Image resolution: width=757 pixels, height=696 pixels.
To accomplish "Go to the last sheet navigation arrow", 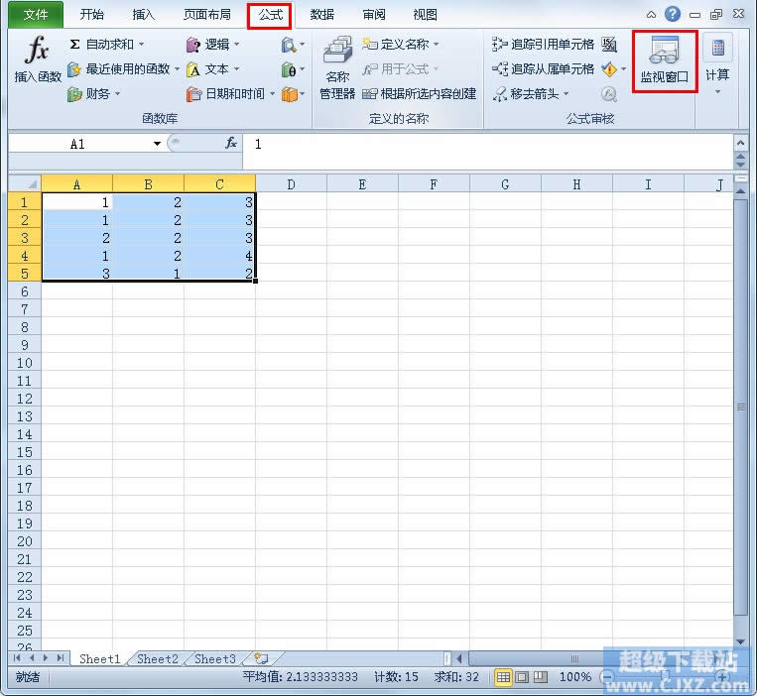I will click(x=61, y=658).
